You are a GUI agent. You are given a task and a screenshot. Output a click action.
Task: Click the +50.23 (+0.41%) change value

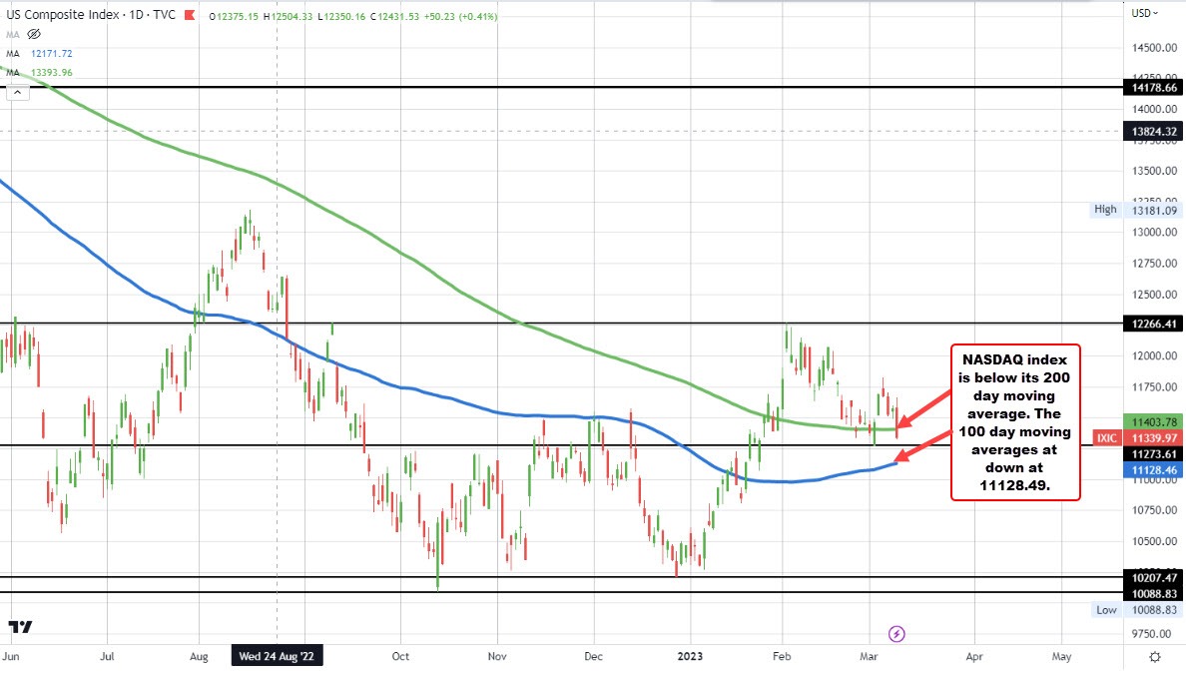coord(460,16)
